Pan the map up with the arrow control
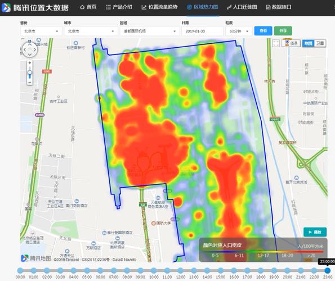 [x=30, y=45]
